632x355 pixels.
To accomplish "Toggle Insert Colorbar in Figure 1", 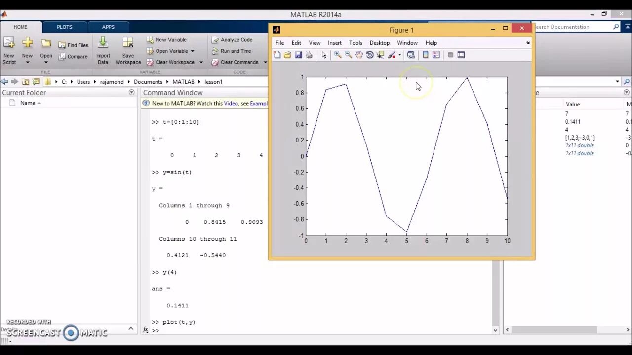I will pyautogui.click(x=426, y=55).
